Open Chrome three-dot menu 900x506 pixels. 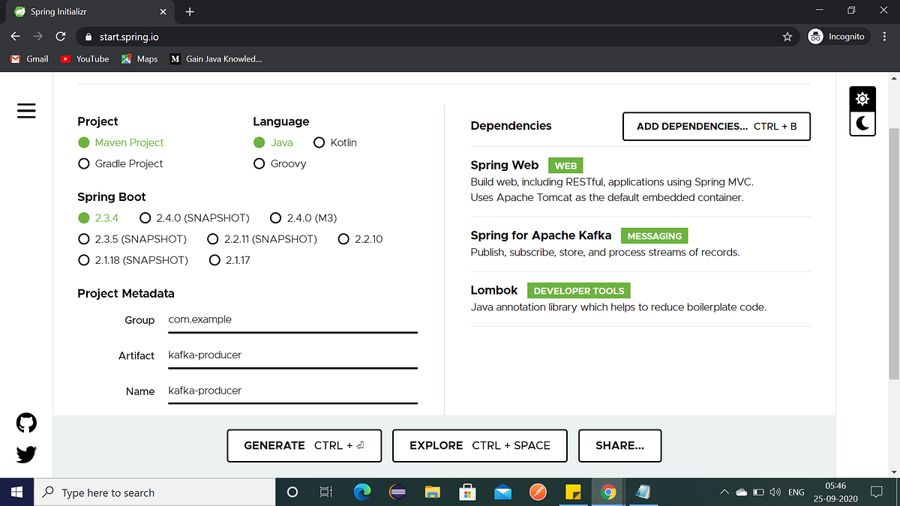click(x=885, y=36)
